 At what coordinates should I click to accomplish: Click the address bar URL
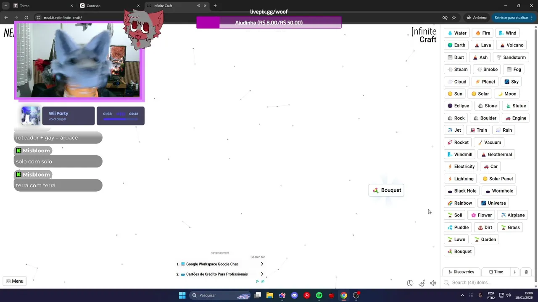63,18
